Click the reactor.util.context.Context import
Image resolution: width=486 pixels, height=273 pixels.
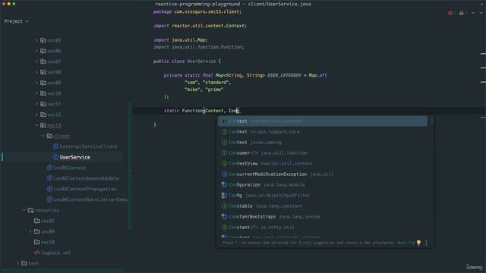tap(200, 26)
